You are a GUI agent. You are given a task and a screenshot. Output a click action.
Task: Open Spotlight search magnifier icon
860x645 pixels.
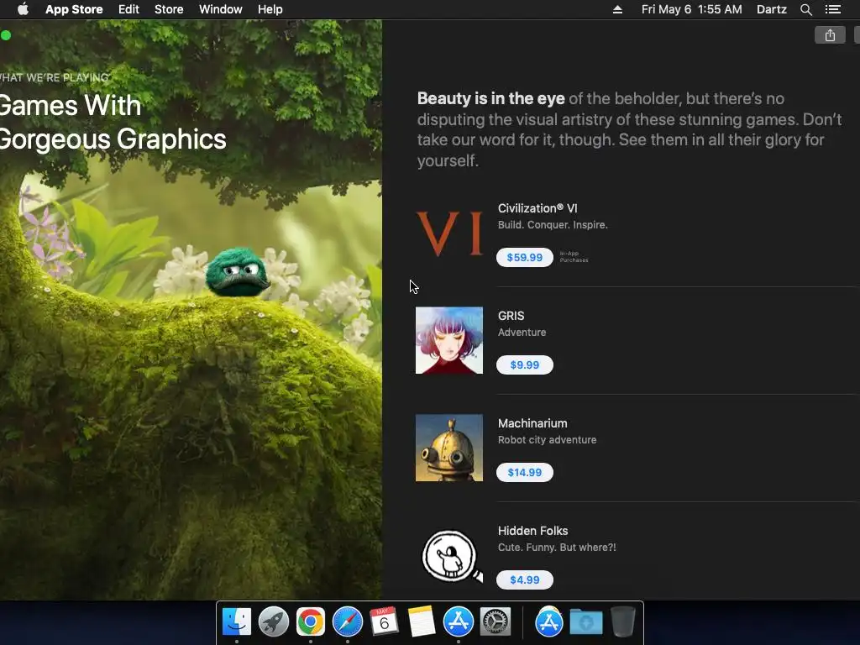pyautogui.click(x=806, y=9)
